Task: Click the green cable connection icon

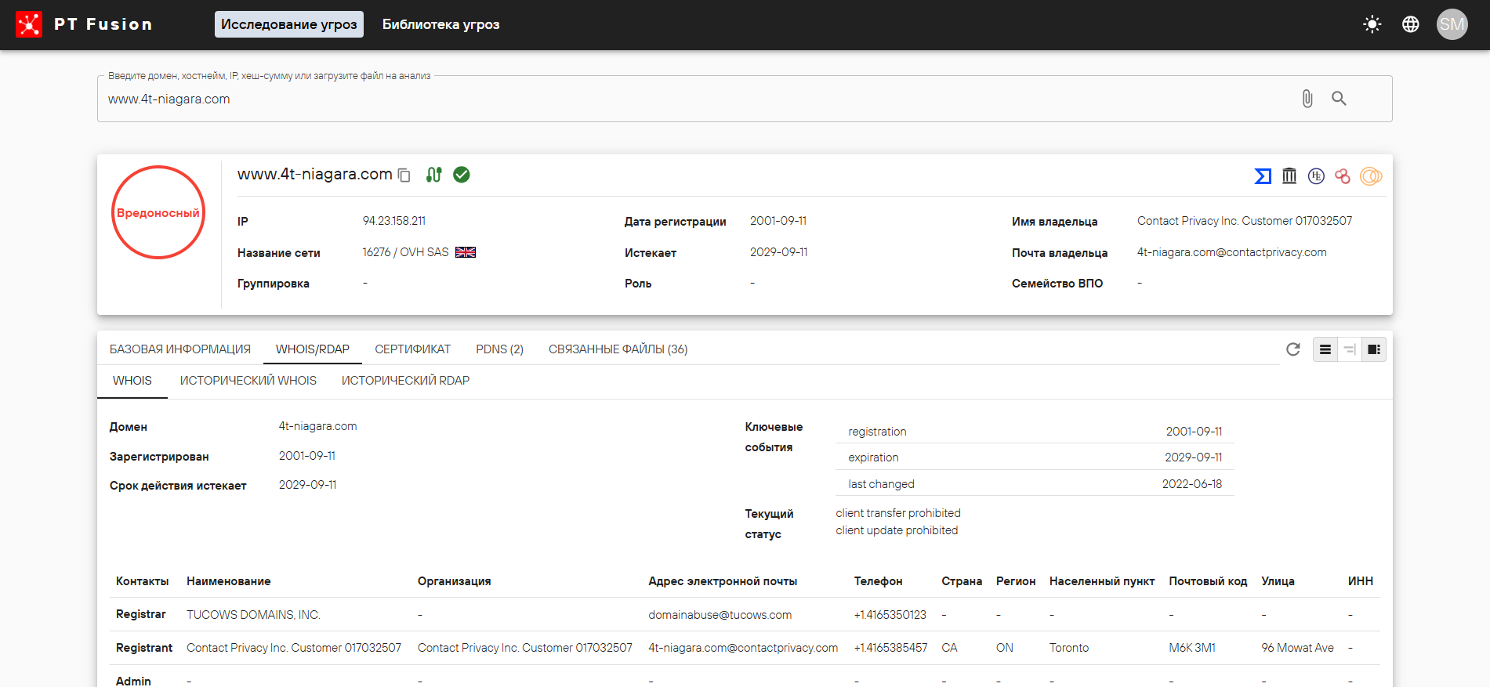Action: click(x=433, y=175)
